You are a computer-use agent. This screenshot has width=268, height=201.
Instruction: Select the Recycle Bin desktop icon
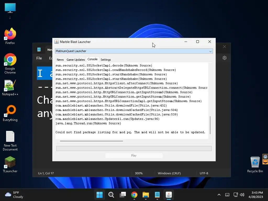255,164
